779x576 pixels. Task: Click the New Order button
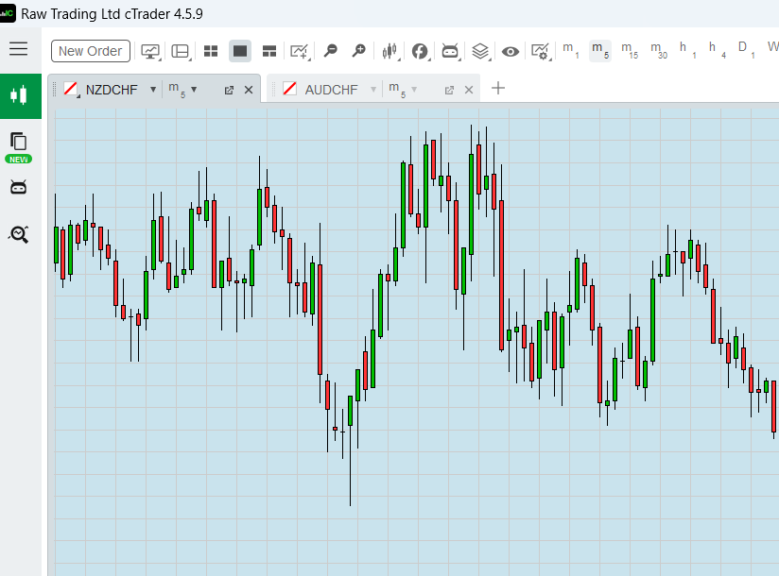[91, 51]
